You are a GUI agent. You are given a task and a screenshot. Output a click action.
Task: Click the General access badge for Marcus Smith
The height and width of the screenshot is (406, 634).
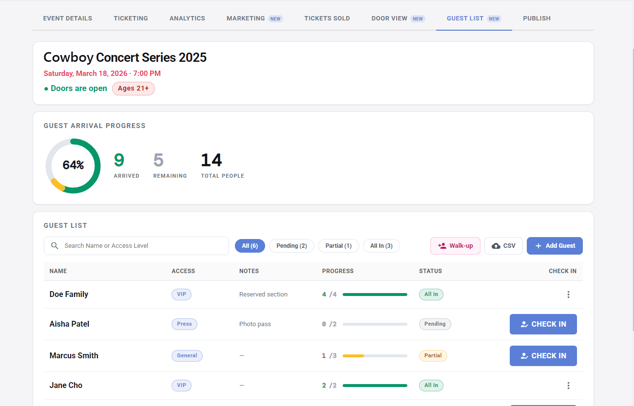[x=187, y=356]
